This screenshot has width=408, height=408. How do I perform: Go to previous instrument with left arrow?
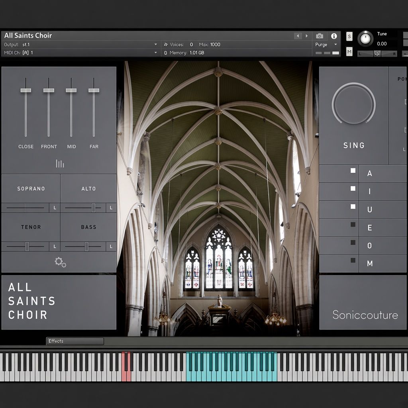click(298, 36)
